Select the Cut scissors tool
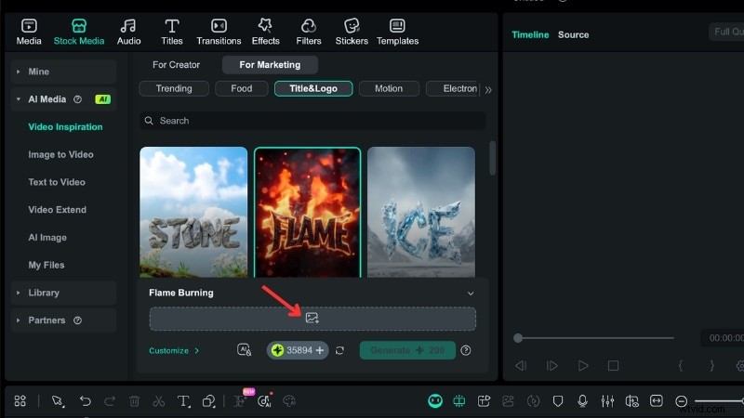Image resolution: width=744 pixels, height=418 pixels. coord(159,401)
